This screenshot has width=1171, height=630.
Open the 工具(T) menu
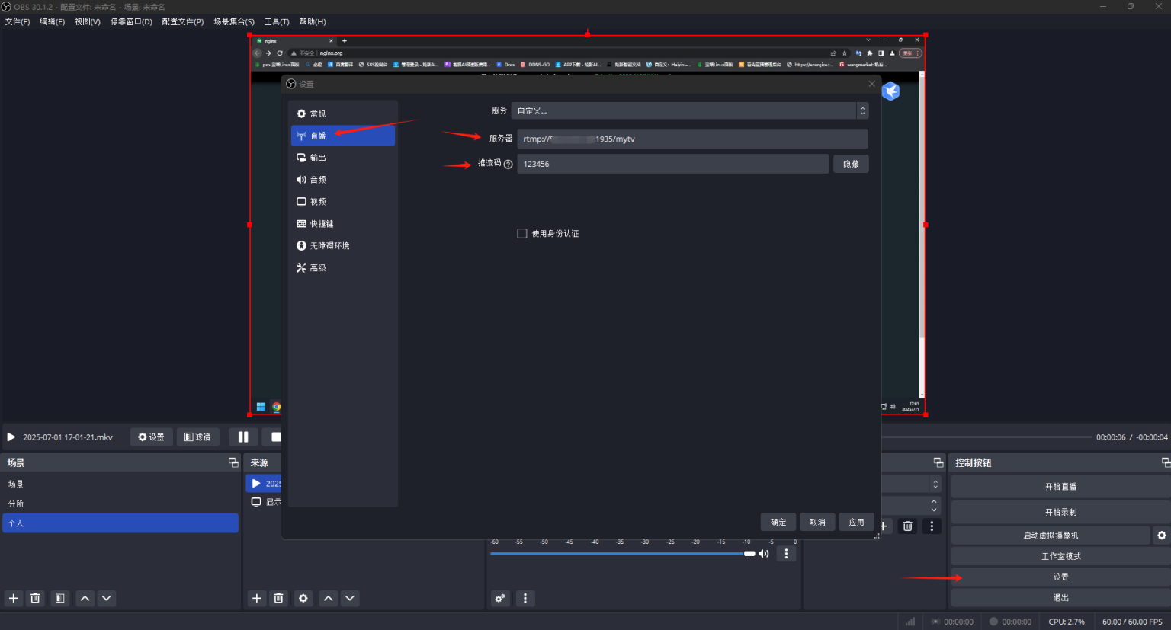pos(277,21)
